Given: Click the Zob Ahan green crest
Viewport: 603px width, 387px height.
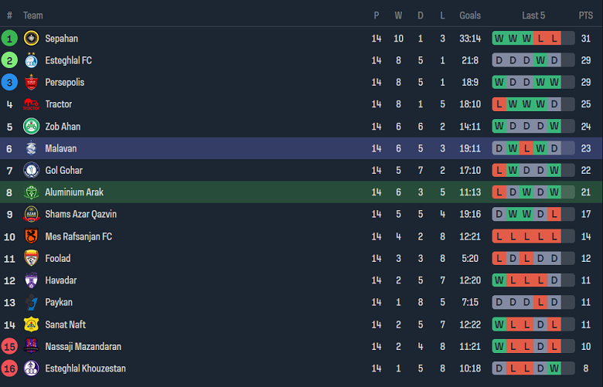Looking at the screenshot, I should (31, 127).
